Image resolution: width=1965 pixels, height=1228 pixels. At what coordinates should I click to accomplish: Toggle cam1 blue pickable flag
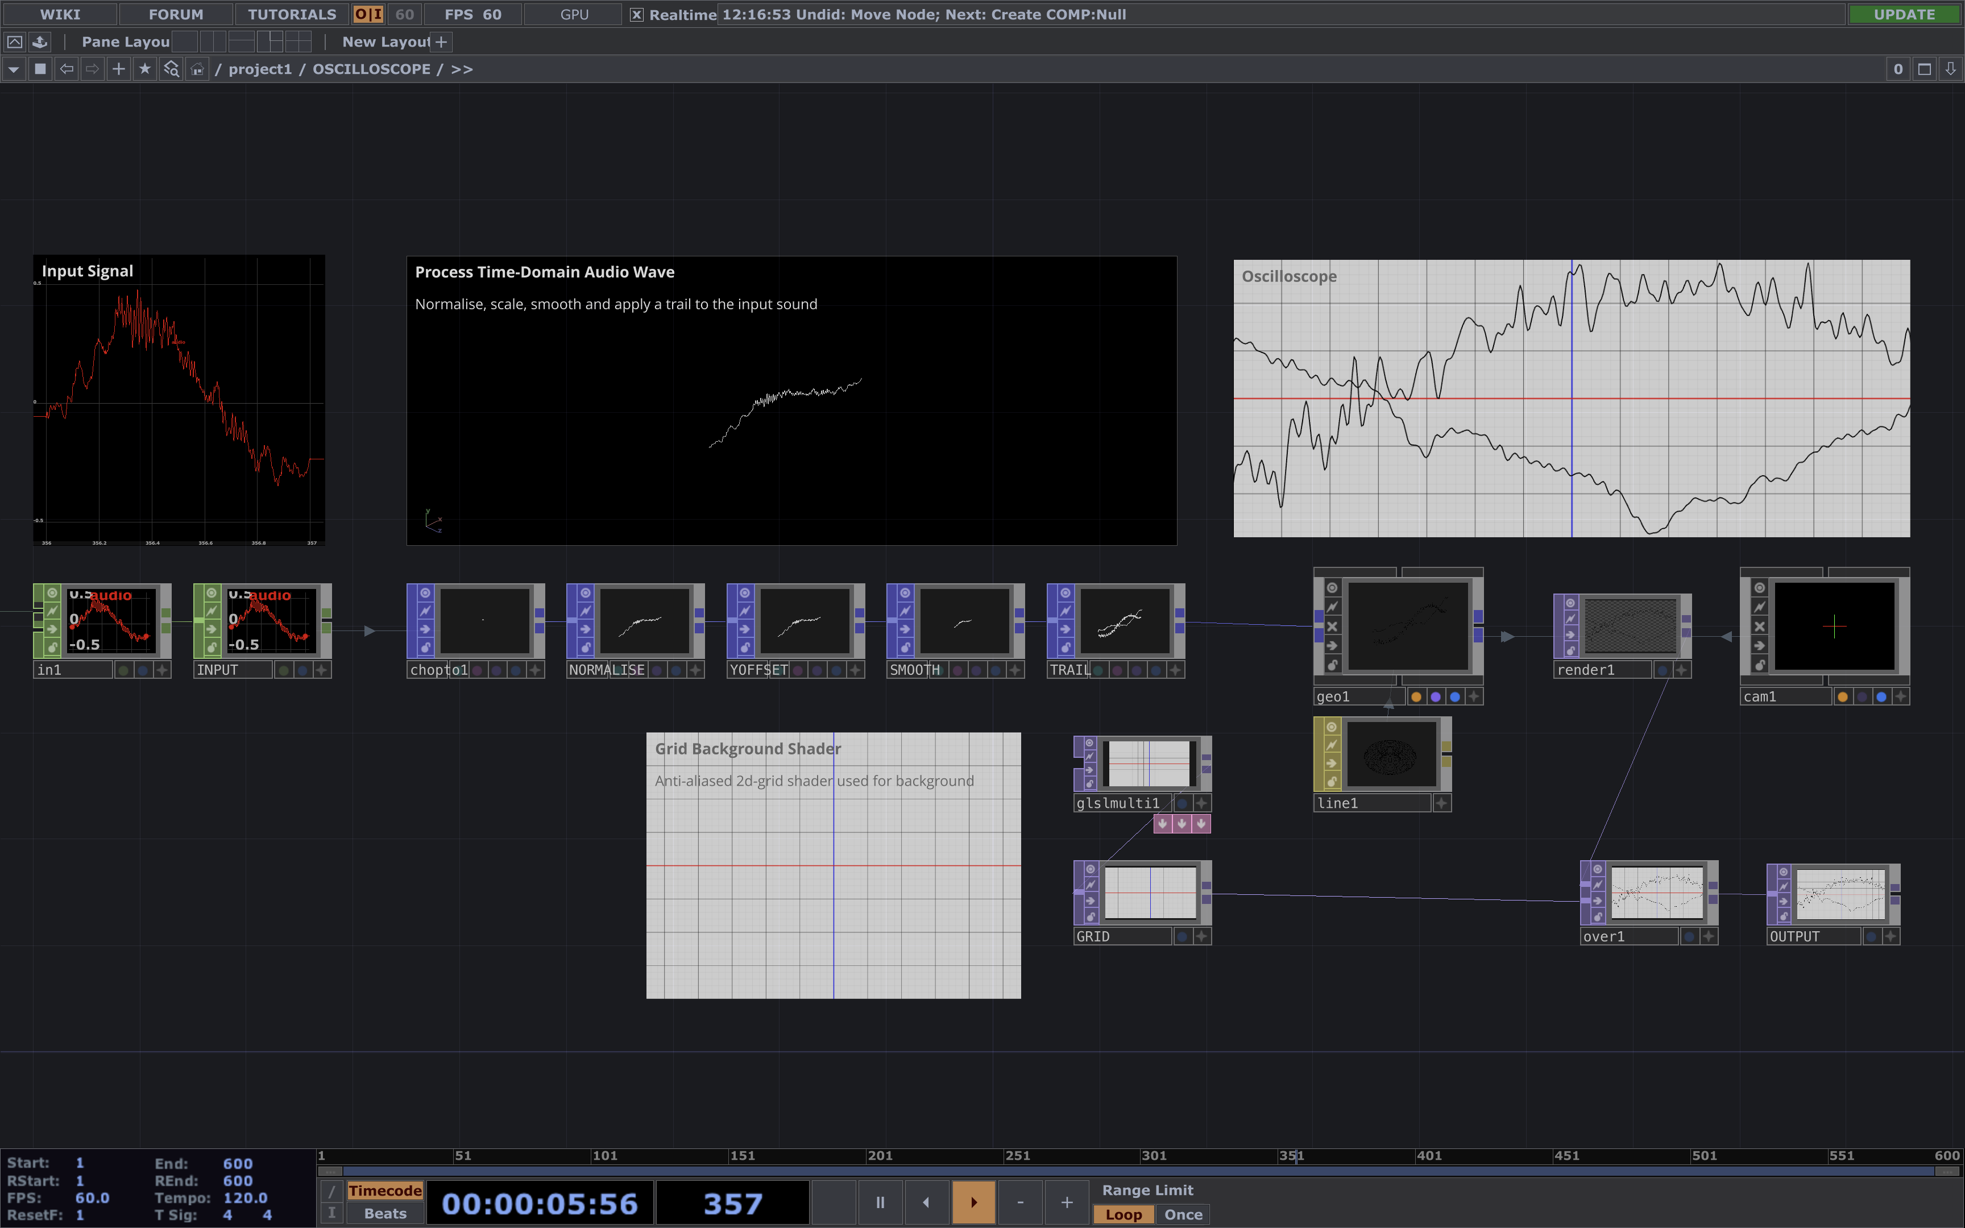[1881, 697]
